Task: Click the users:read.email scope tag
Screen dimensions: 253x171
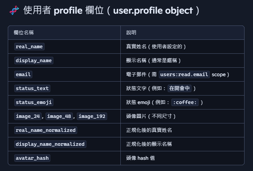Action: click(184, 74)
